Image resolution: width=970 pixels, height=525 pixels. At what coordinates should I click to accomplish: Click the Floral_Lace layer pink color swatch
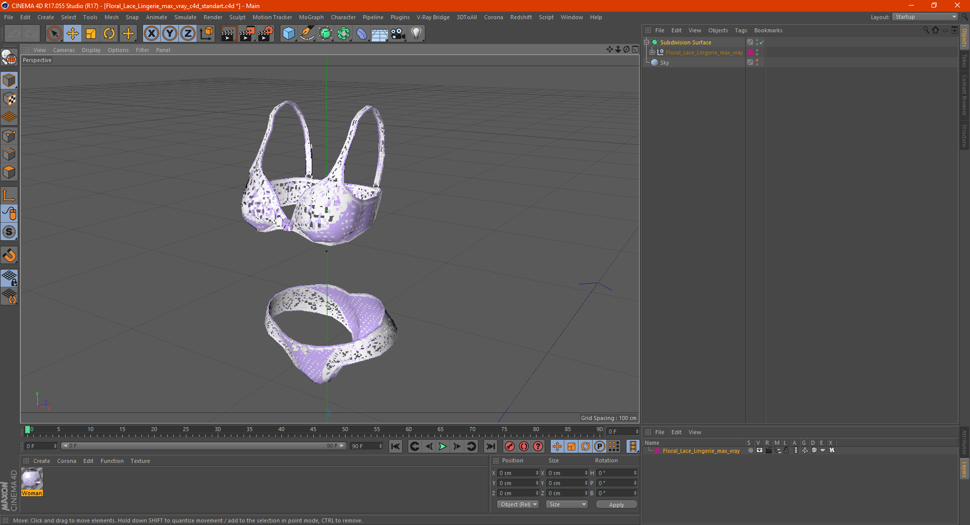point(657,451)
